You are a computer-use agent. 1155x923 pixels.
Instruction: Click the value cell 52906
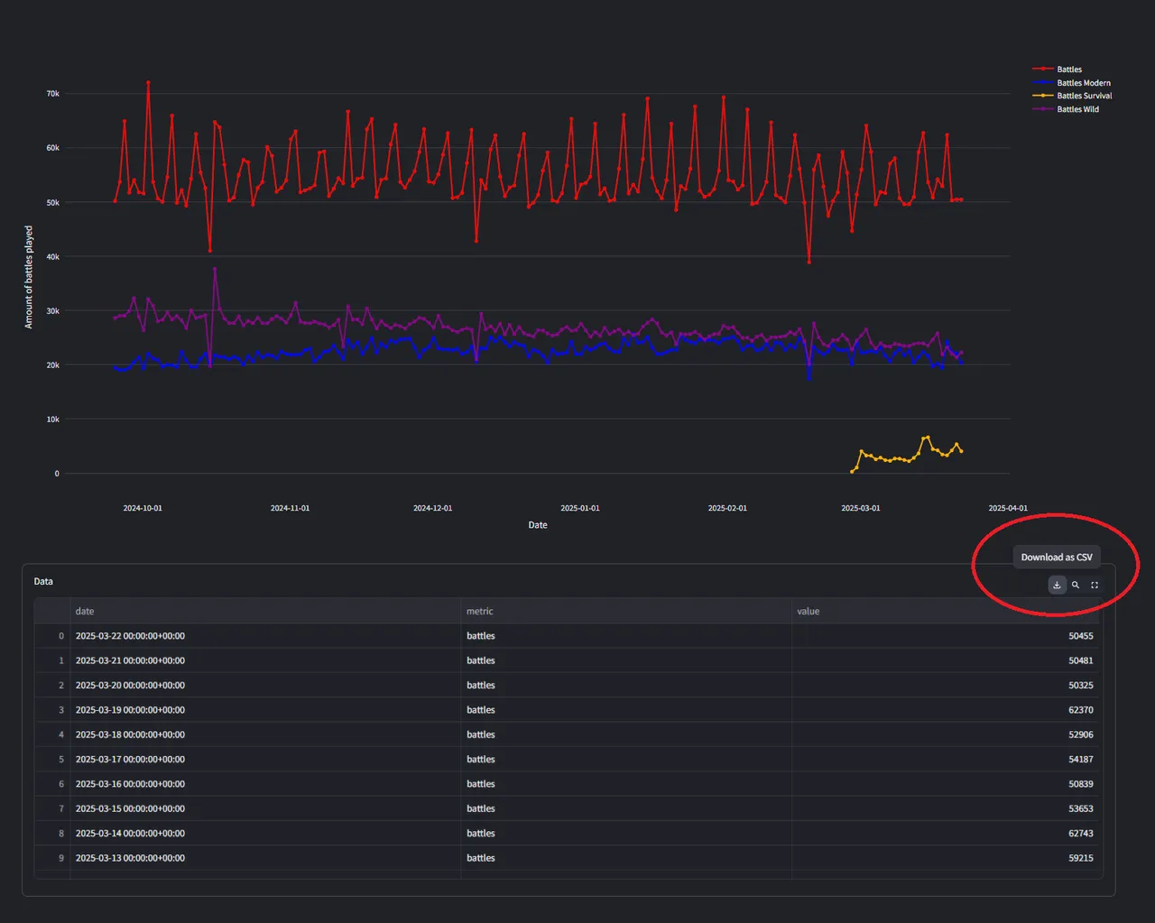(946, 734)
